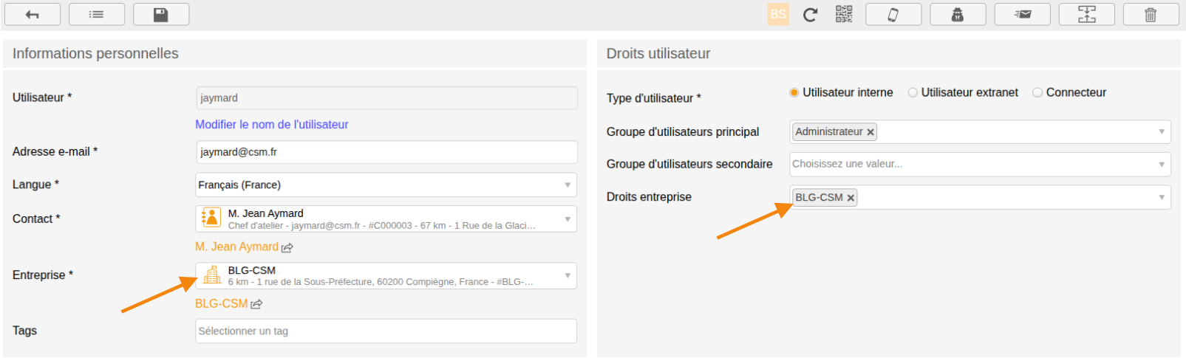Select Connecteur radio option
This screenshot has height=358, width=1186.
tap(1037, 92)
